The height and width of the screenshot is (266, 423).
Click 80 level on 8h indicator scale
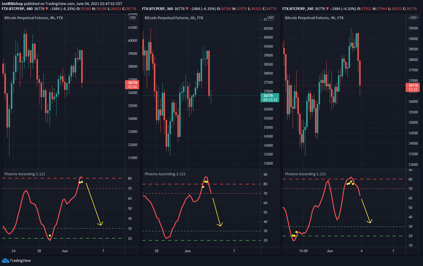(130, 179)
